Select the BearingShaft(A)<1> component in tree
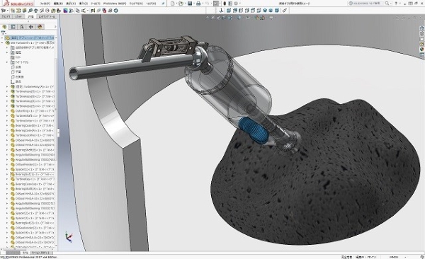Viewport: 425px width, 259px height. [33, 189]
